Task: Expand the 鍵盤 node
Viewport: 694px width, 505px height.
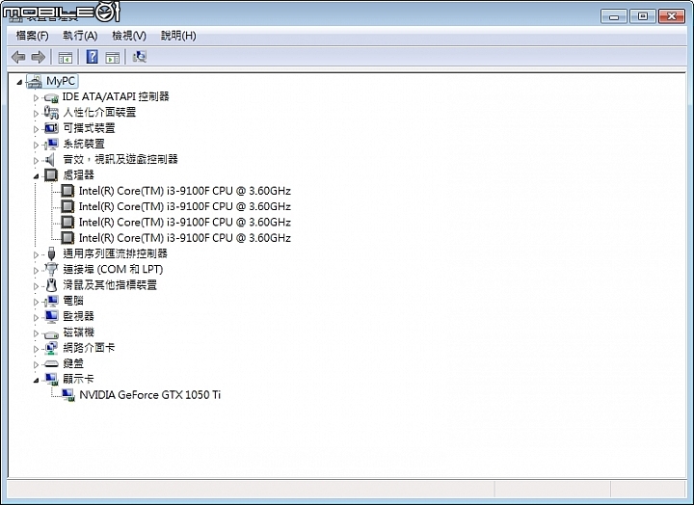Action: [37, 364]
